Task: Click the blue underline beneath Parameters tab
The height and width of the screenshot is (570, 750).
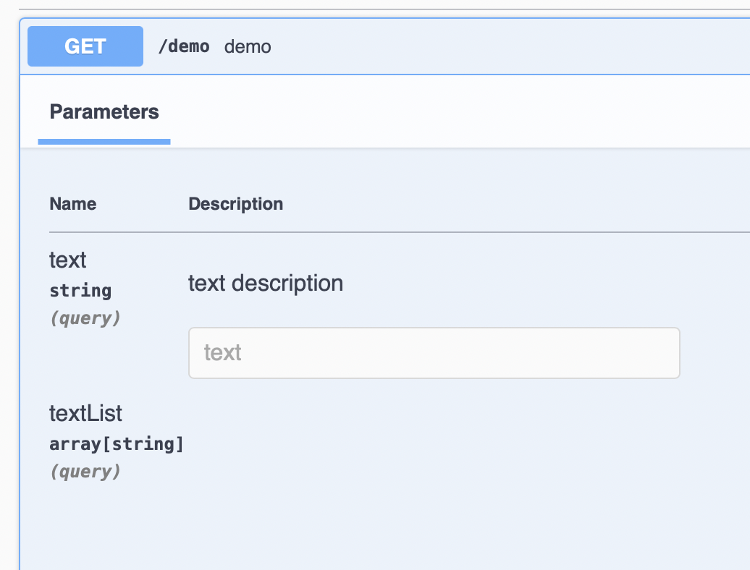Action: pyautogui.click(x=104, y=142)
